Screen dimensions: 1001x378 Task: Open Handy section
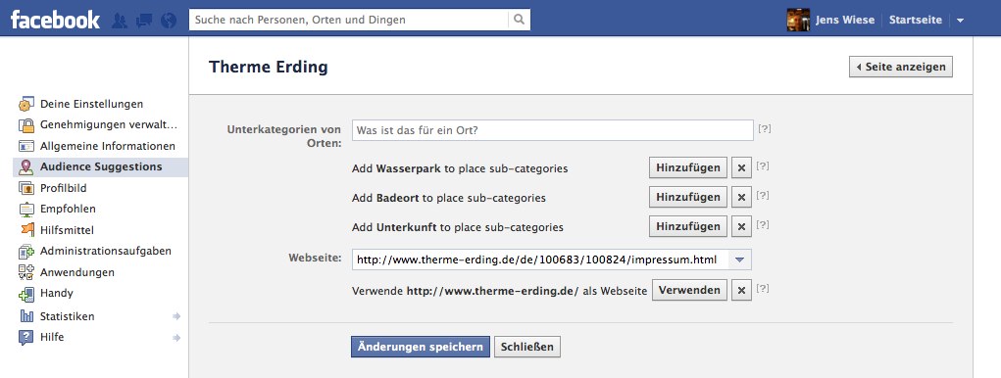pyautogui.click(x=56, y=293)
